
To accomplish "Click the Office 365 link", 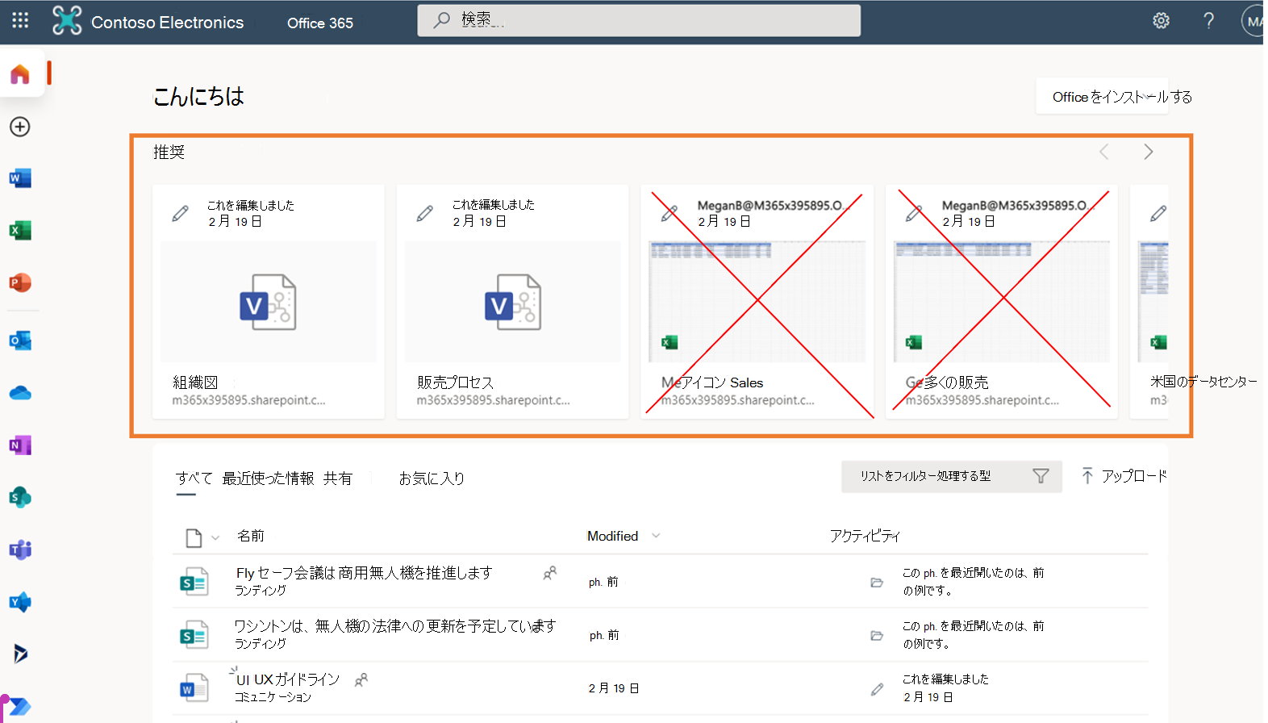I will [x=320, y=23].
